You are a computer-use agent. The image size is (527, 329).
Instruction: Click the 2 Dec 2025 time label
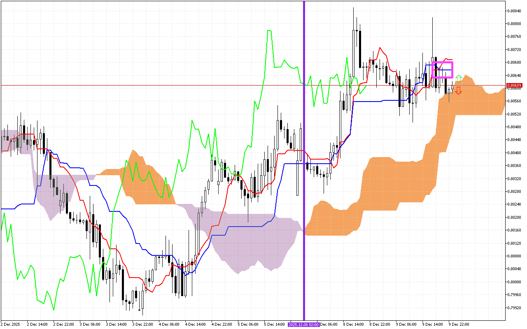coord(11,324)
